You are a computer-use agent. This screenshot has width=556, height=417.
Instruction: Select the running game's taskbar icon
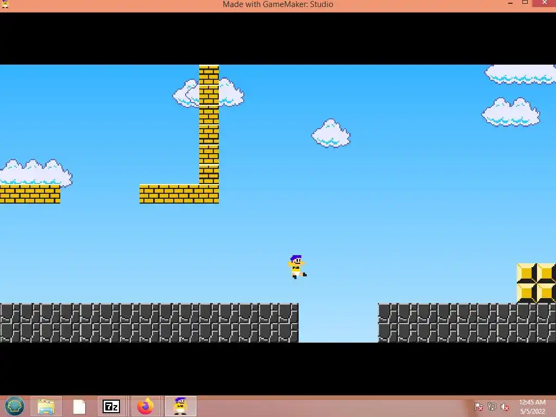[x=180, y=406]
